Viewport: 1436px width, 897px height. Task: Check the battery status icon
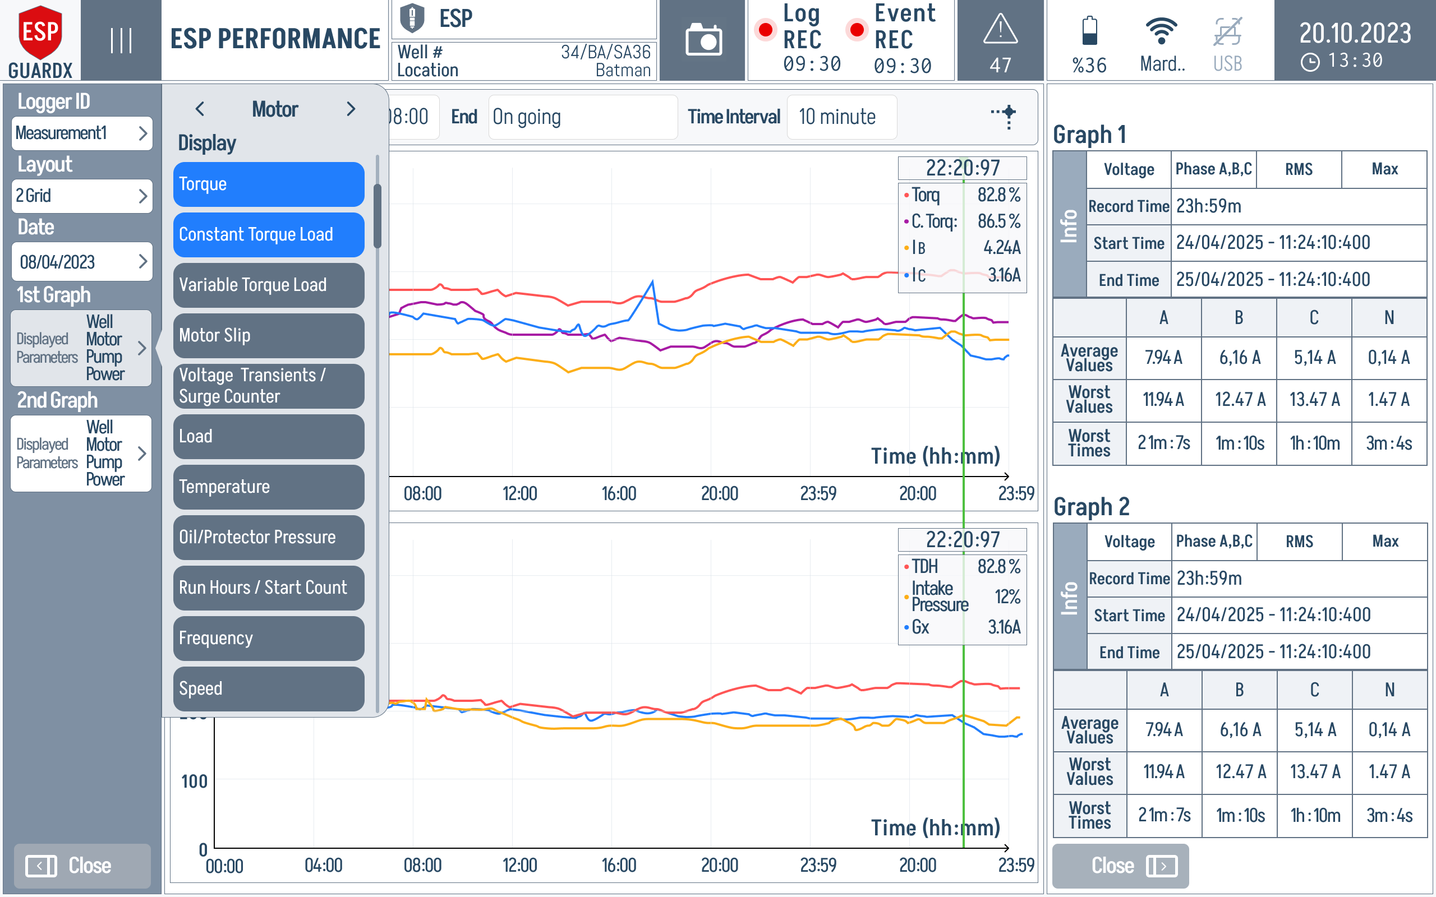pyautogui.click(x=1089, y=31)
